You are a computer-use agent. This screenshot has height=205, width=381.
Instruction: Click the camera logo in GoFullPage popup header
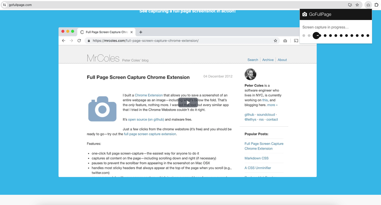click(x=305, y=14)
